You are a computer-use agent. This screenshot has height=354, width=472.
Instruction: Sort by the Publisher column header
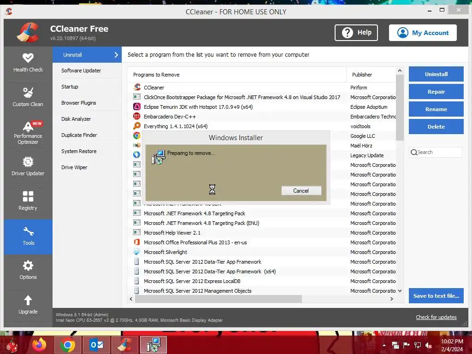pyautogui.click(x=372, y=75)
